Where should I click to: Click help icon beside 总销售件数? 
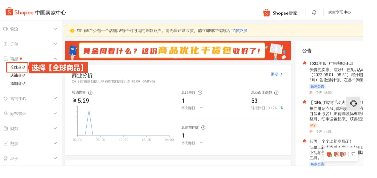pos(203,128)
